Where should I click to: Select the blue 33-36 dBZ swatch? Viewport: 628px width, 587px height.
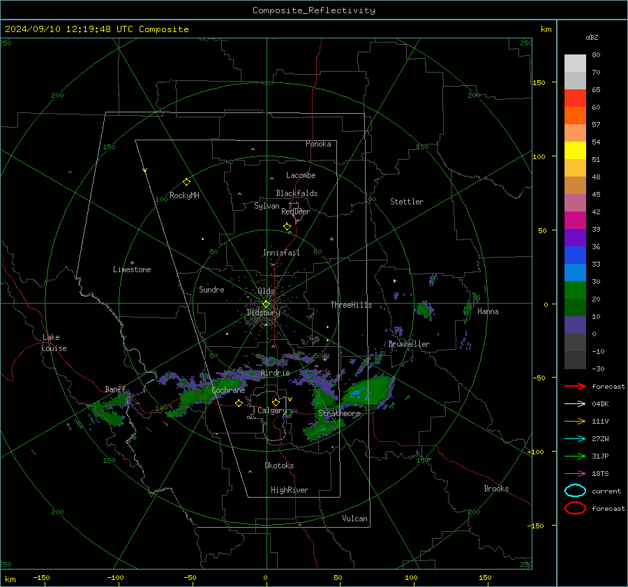point(575,255)
